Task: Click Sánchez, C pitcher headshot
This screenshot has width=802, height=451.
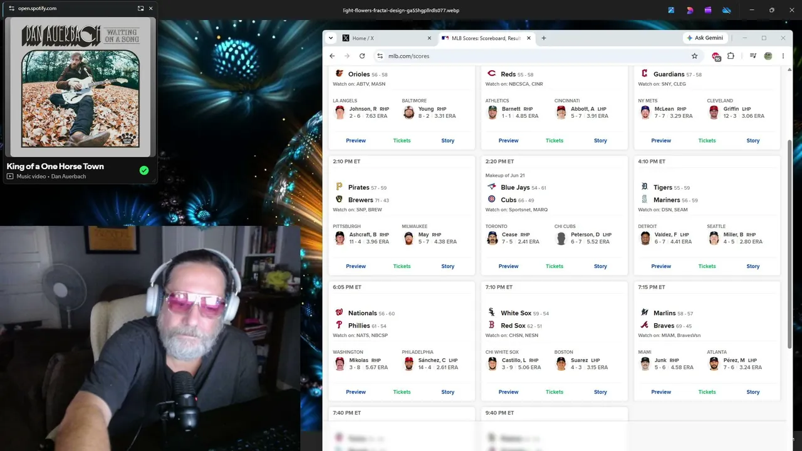Action: 409,364
